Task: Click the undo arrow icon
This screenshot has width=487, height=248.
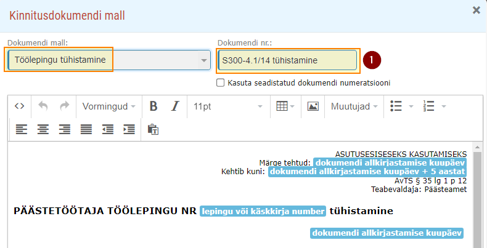Action: (43, 106)
